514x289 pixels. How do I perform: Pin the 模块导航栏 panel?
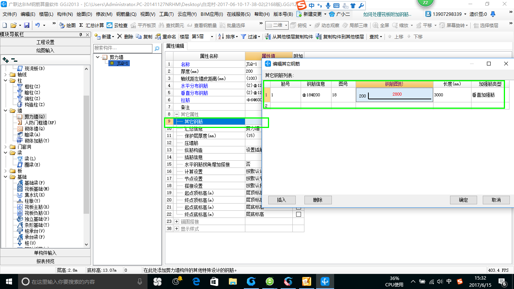(x=81, y=35)
